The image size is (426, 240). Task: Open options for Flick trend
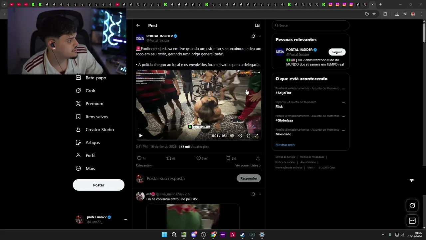(343, 103)
